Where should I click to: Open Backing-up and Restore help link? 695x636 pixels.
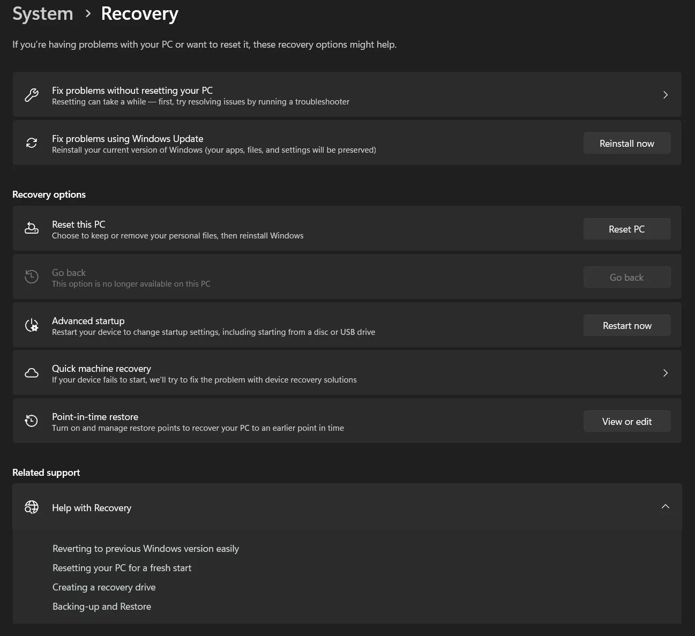[x=102, y=607]
